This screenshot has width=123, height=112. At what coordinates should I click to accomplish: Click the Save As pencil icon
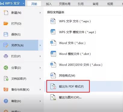tap(6, 45)
